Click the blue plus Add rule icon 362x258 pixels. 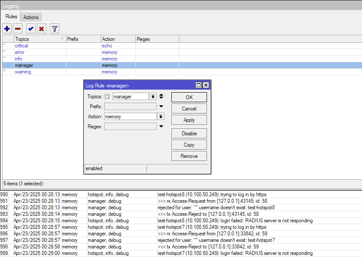tap(7, 29)
